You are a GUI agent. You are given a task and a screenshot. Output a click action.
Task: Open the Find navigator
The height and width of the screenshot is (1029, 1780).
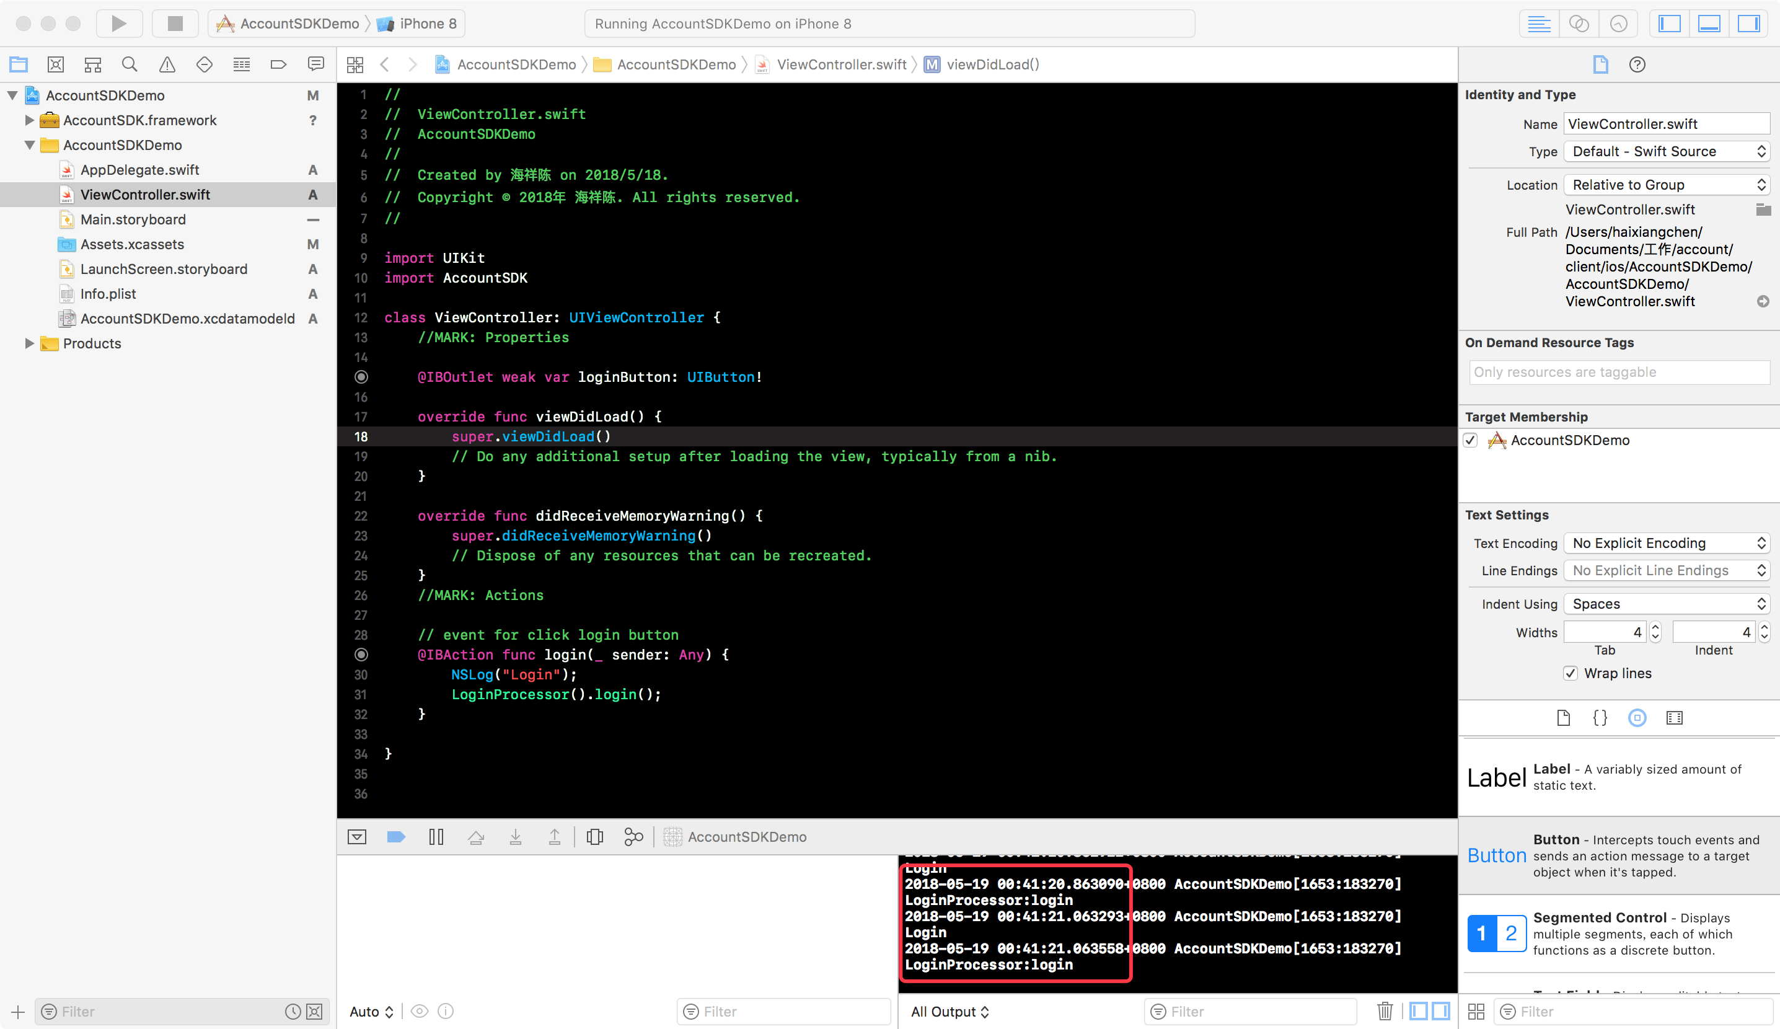130,64
